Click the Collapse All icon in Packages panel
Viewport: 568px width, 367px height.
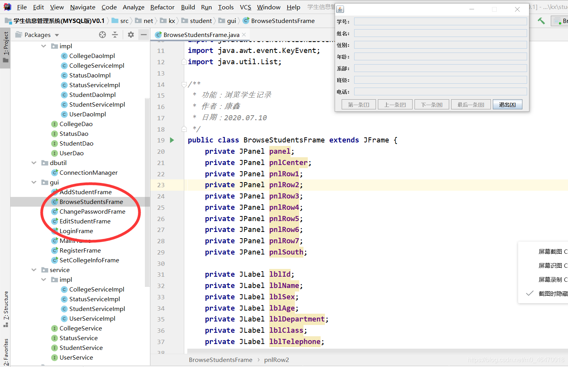pyautogui.click(x=115, y=35)
